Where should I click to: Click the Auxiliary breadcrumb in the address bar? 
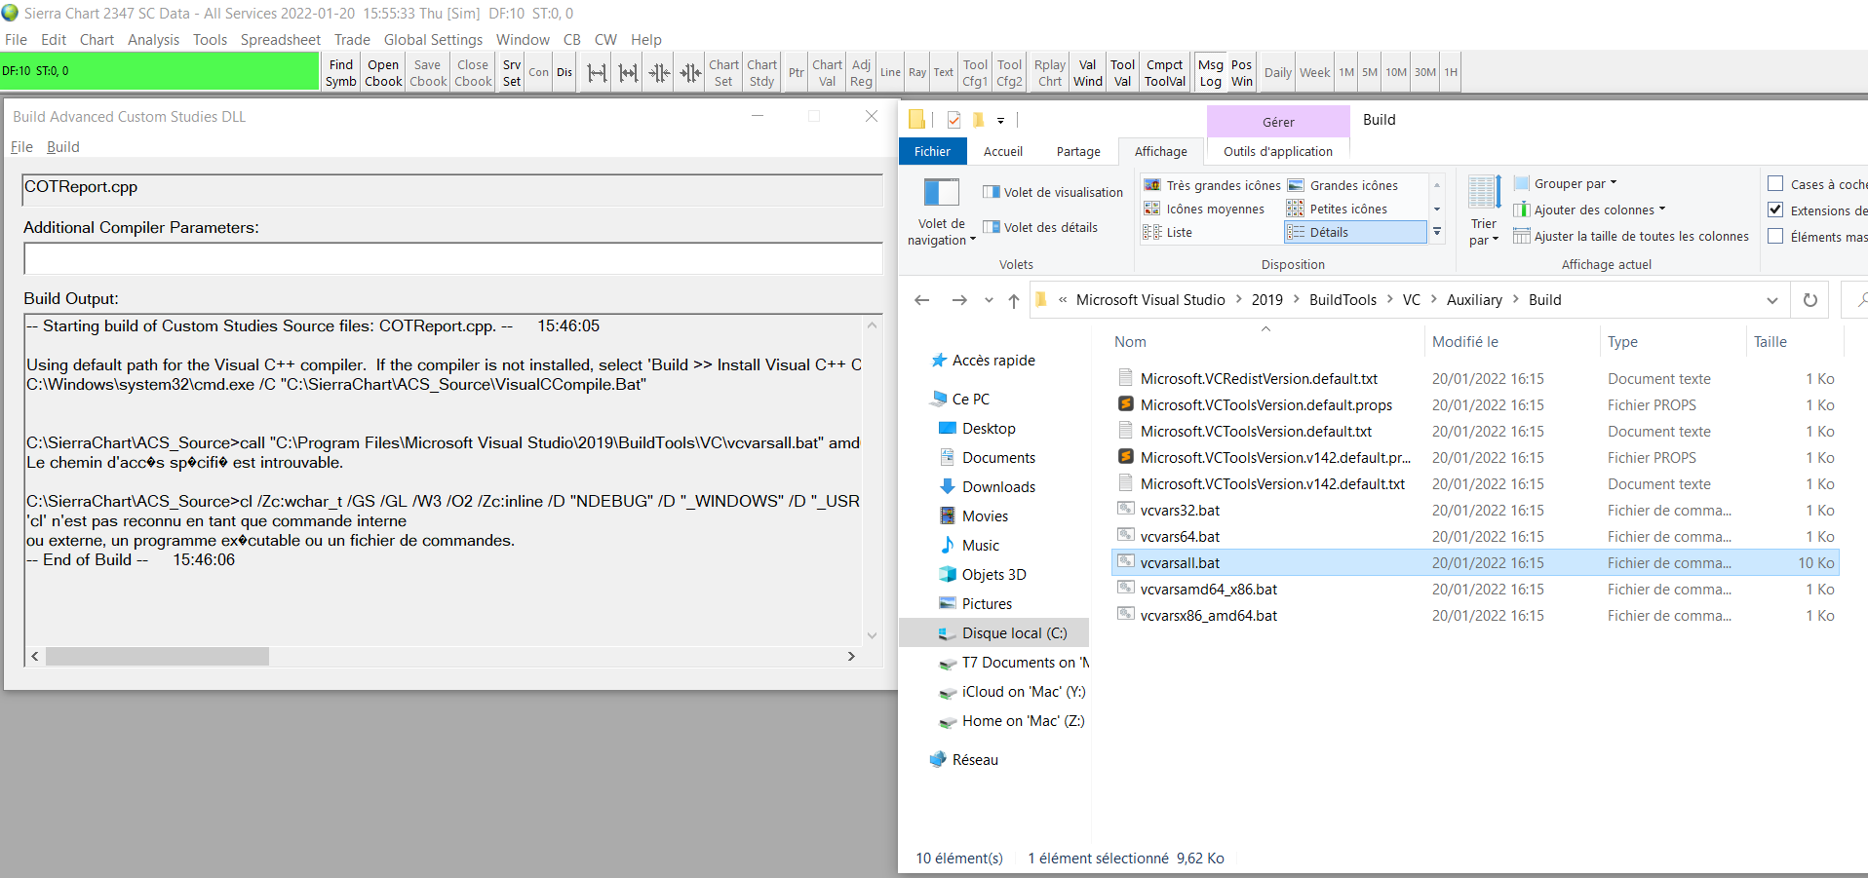pyautogui.click(x=1474, y=300)
